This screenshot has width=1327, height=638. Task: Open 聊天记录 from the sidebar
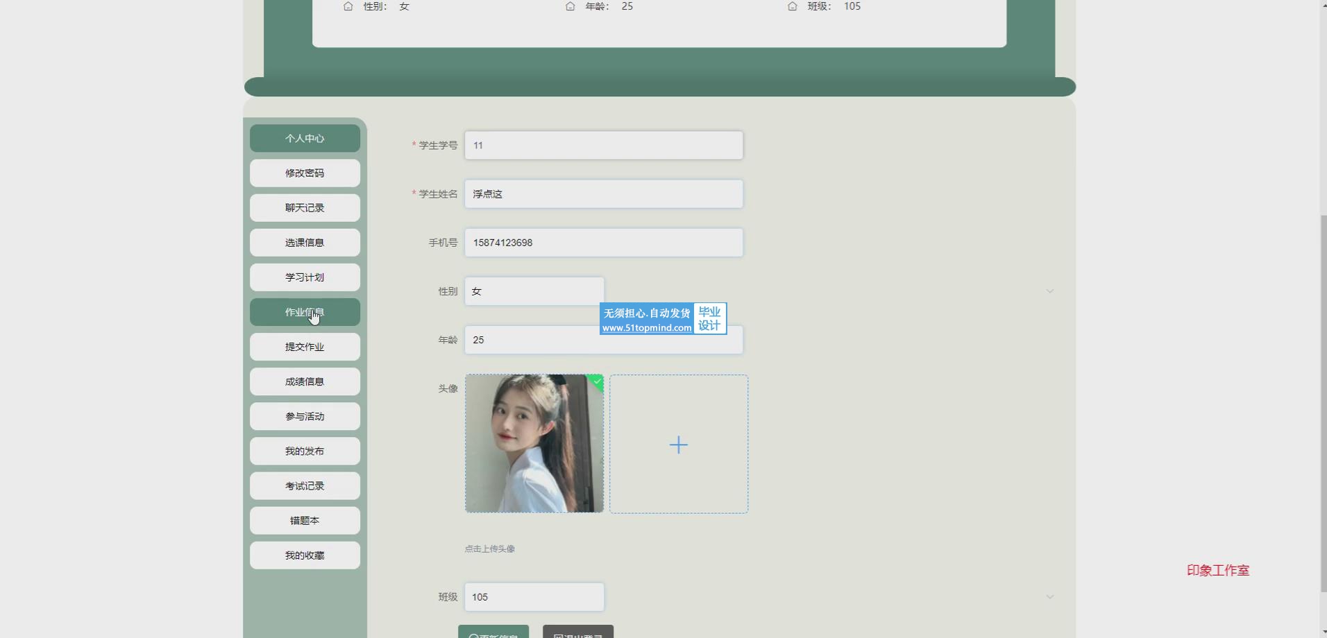click(305, 207)
